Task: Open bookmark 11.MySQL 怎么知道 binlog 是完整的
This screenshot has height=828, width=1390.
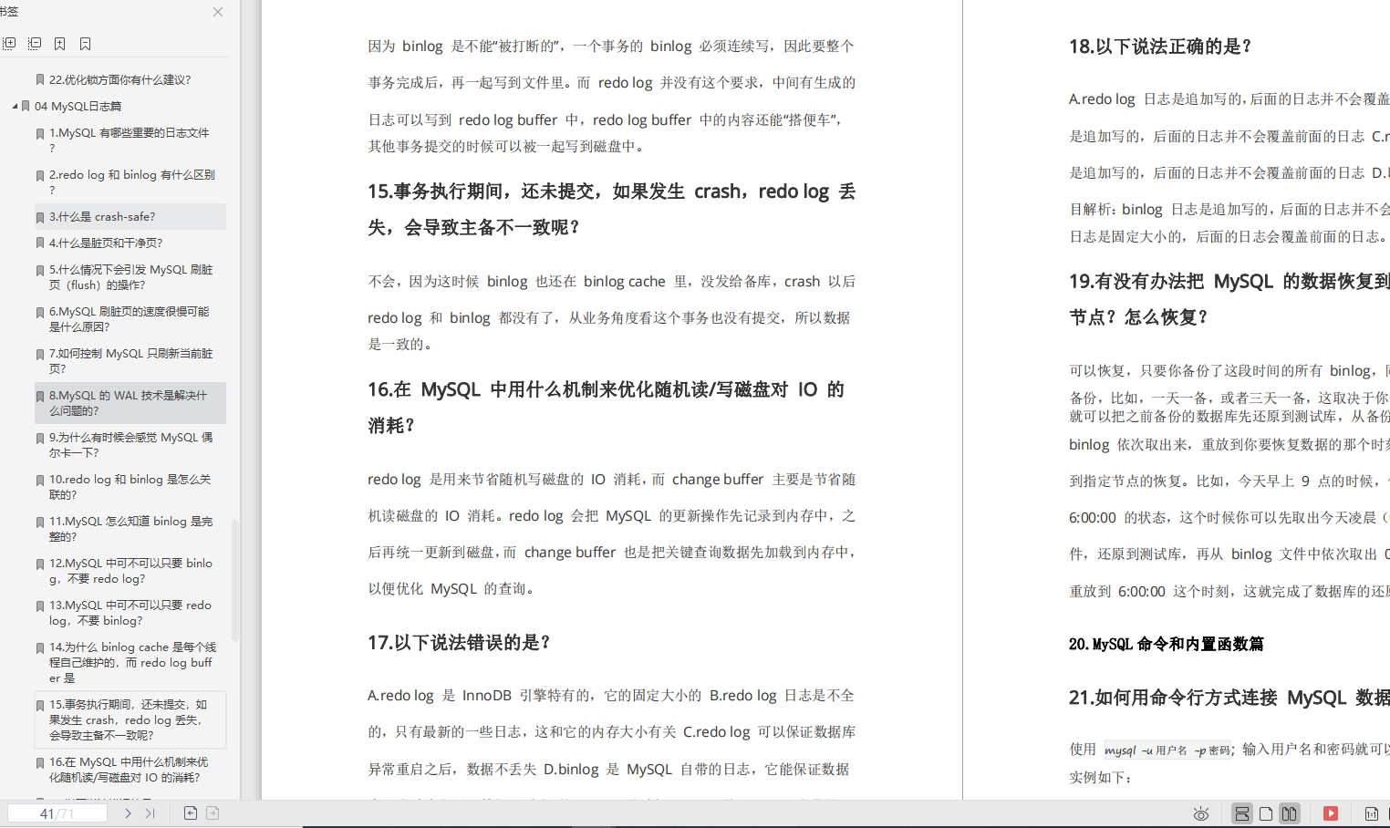Action: coord(131,529)
